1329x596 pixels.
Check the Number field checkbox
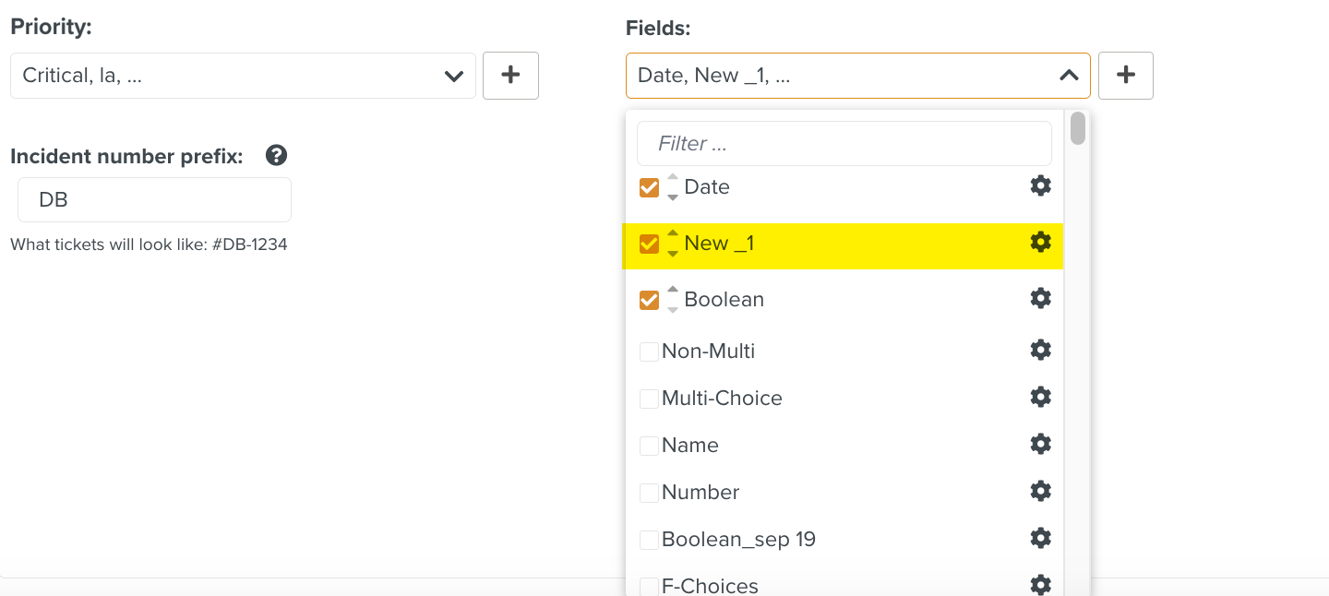click(x=649, y=493)
